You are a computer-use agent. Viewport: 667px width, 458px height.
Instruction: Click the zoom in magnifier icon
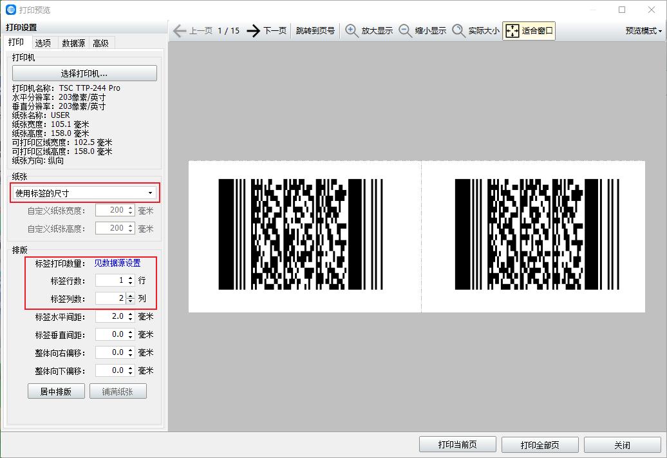(x=352, y=30)
